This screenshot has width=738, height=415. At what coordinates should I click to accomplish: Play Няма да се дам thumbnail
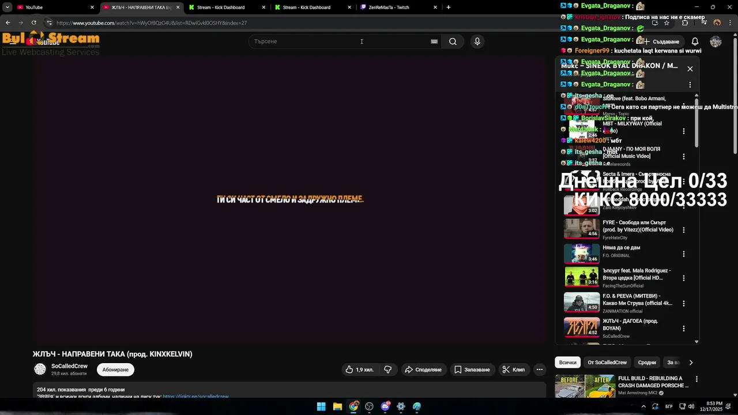pos(581,253)
